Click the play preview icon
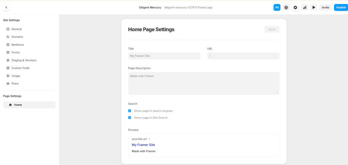348x165 pixels. (x=314, y=7)
